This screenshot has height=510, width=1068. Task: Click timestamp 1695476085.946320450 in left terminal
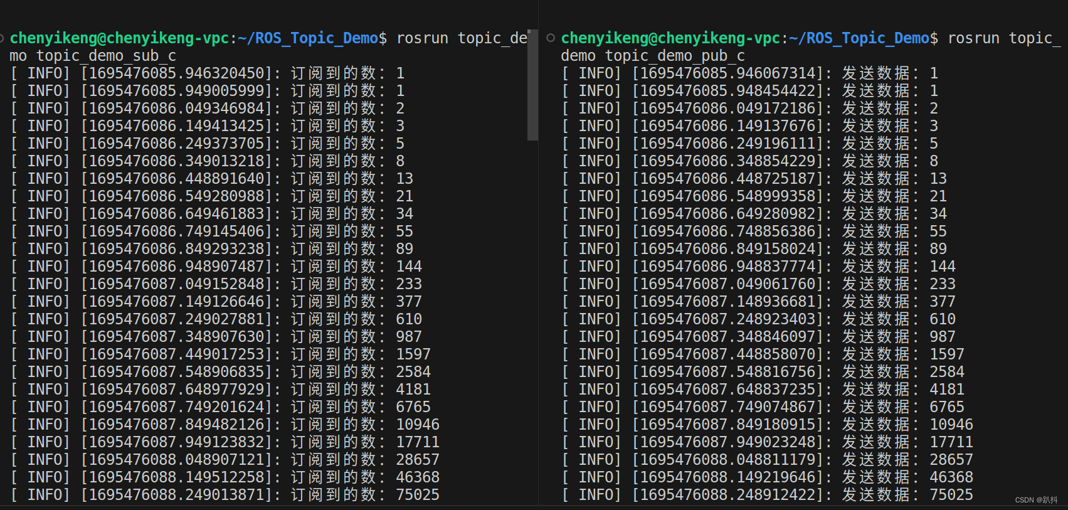click(x=177, y=73)
